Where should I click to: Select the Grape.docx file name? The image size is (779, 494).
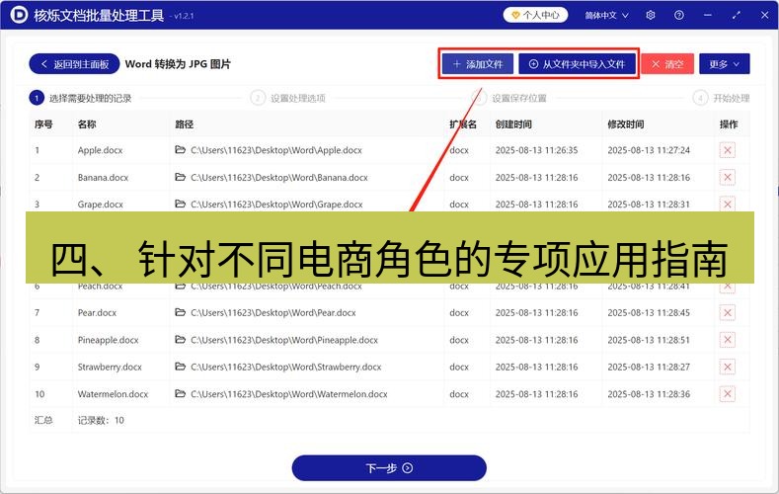101,205
